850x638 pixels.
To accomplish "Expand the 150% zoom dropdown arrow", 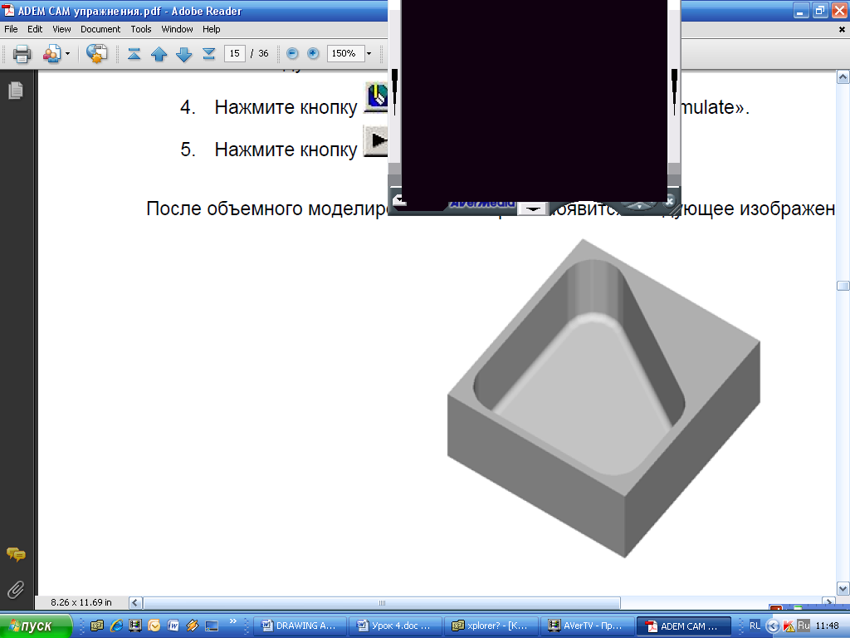I will tap(369, 53).
